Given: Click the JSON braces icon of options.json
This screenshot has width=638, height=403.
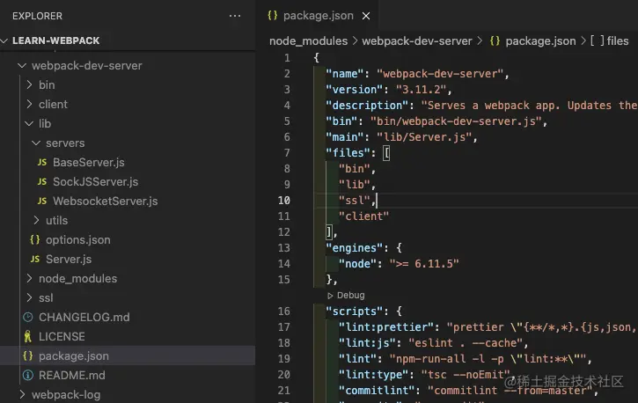Looking at the screenshot, I should pyautogui.click(x=35, y=239).
